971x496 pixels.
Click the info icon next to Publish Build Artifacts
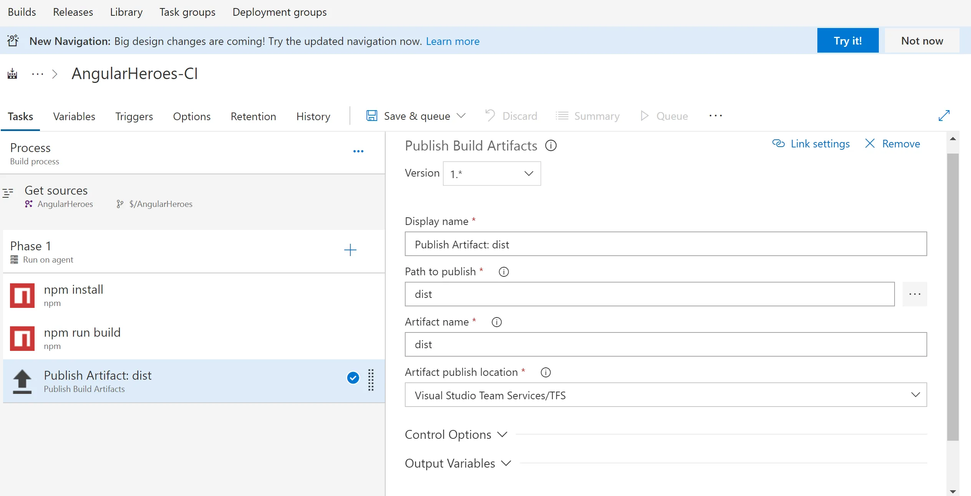coord(551,146)
